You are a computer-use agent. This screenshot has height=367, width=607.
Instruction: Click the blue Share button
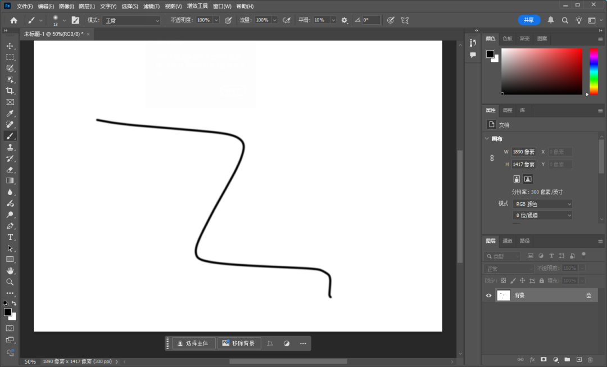(529, 20)
